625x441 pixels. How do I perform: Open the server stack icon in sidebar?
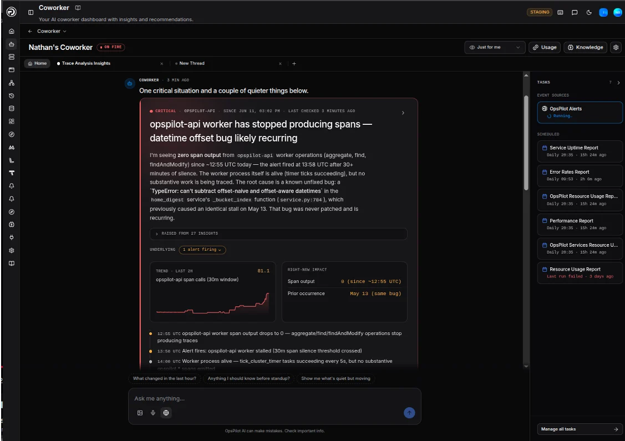(x=12, y=57)
